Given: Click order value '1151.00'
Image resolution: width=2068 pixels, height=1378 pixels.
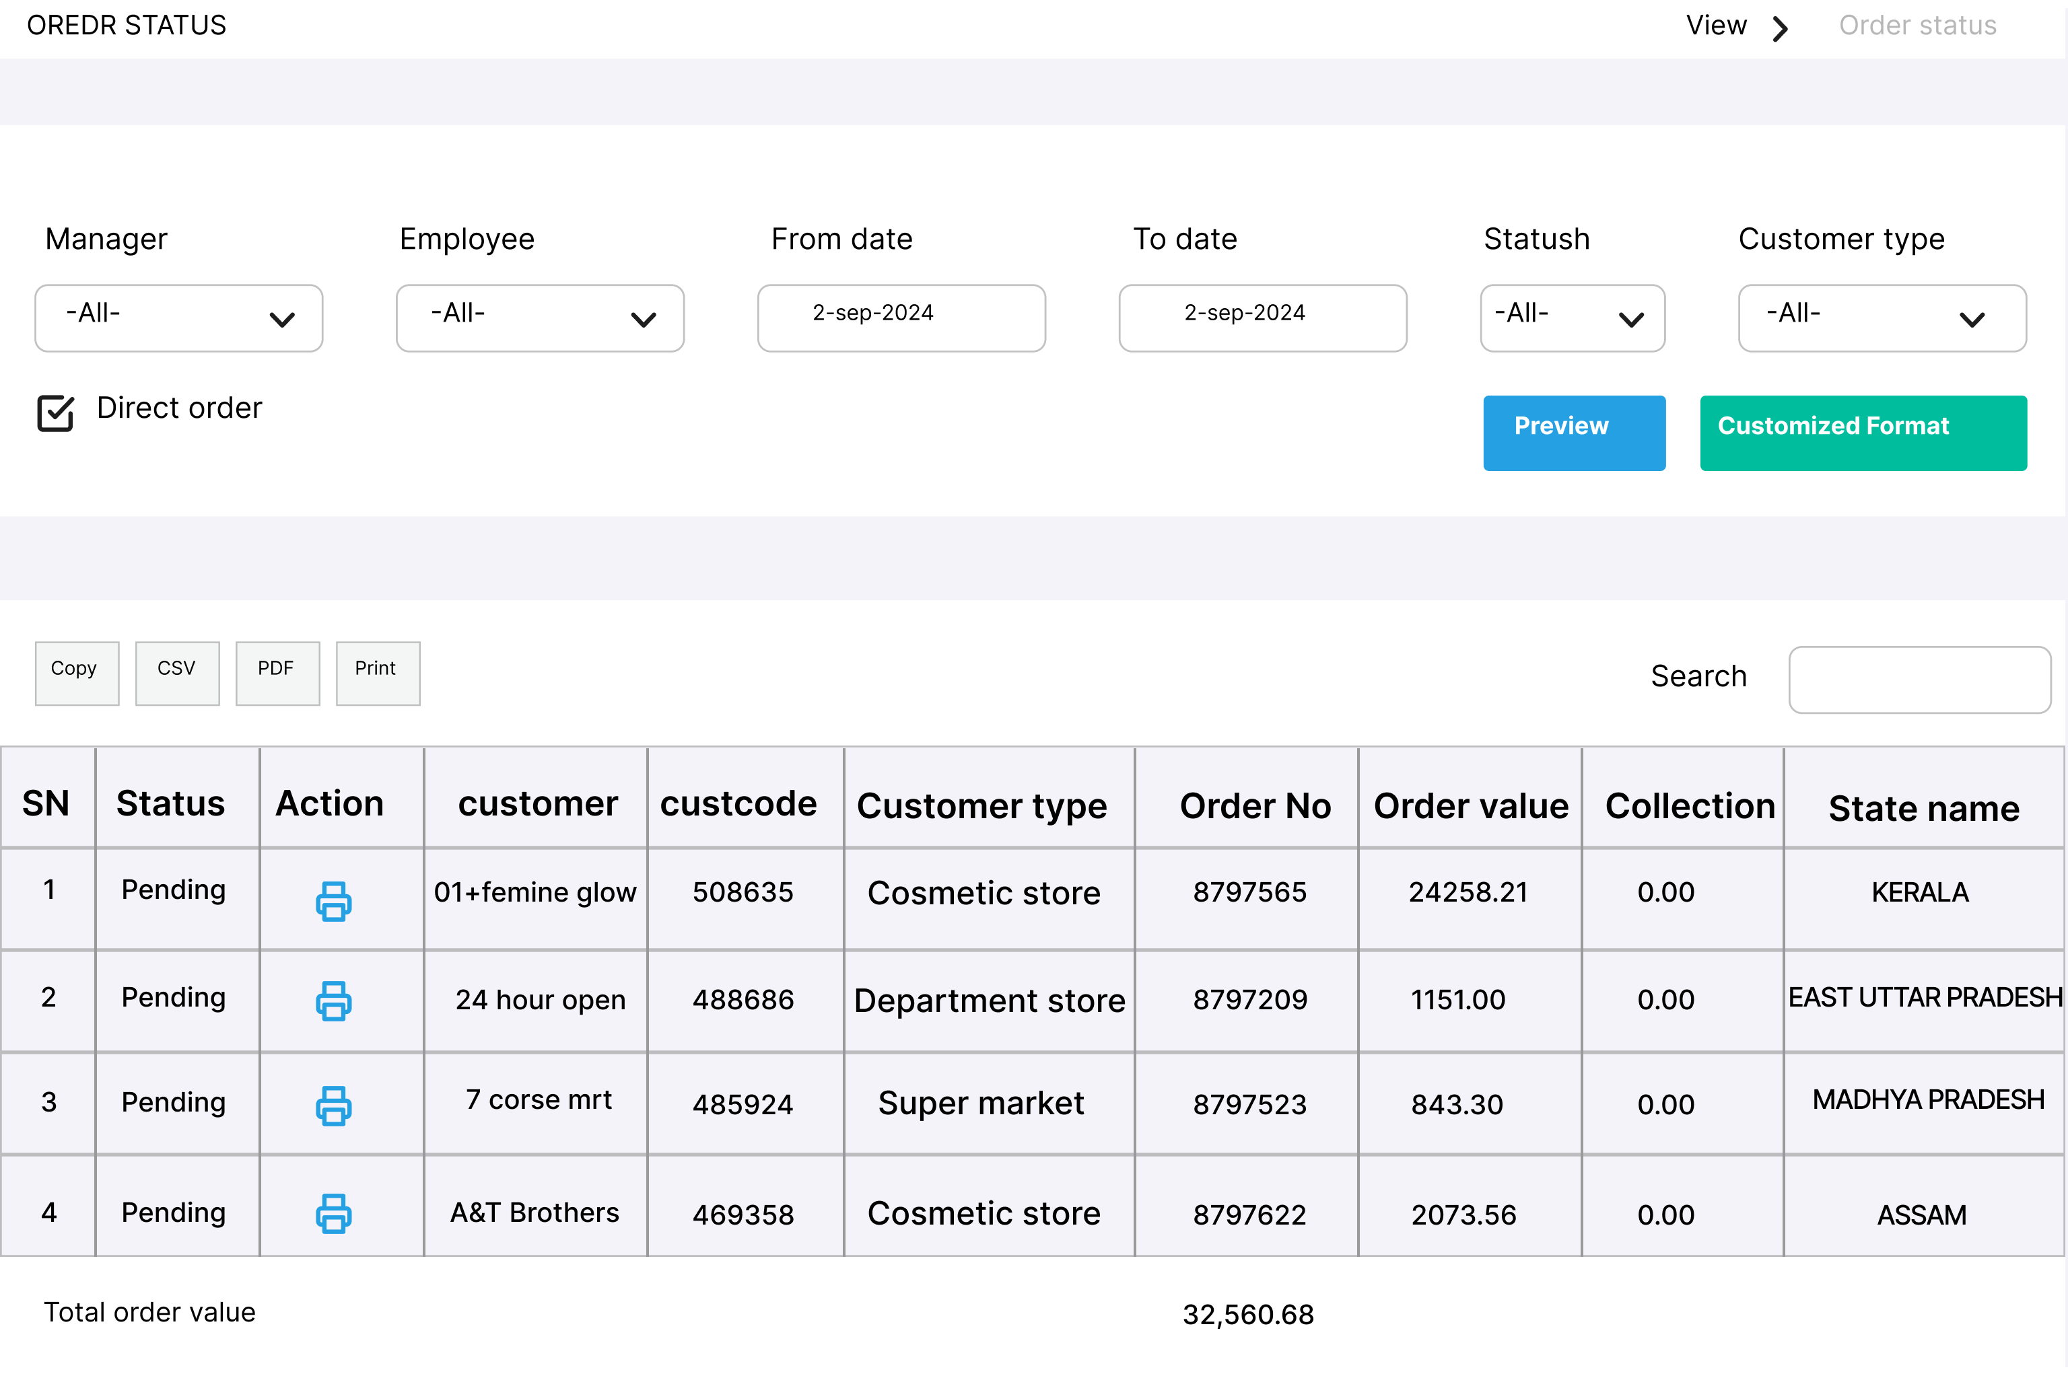Looking at the screenshot, I should coord(1458,999).
